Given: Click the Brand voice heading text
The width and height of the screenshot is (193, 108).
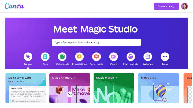Looking at the screenshot, I should (x=16, y=89).
